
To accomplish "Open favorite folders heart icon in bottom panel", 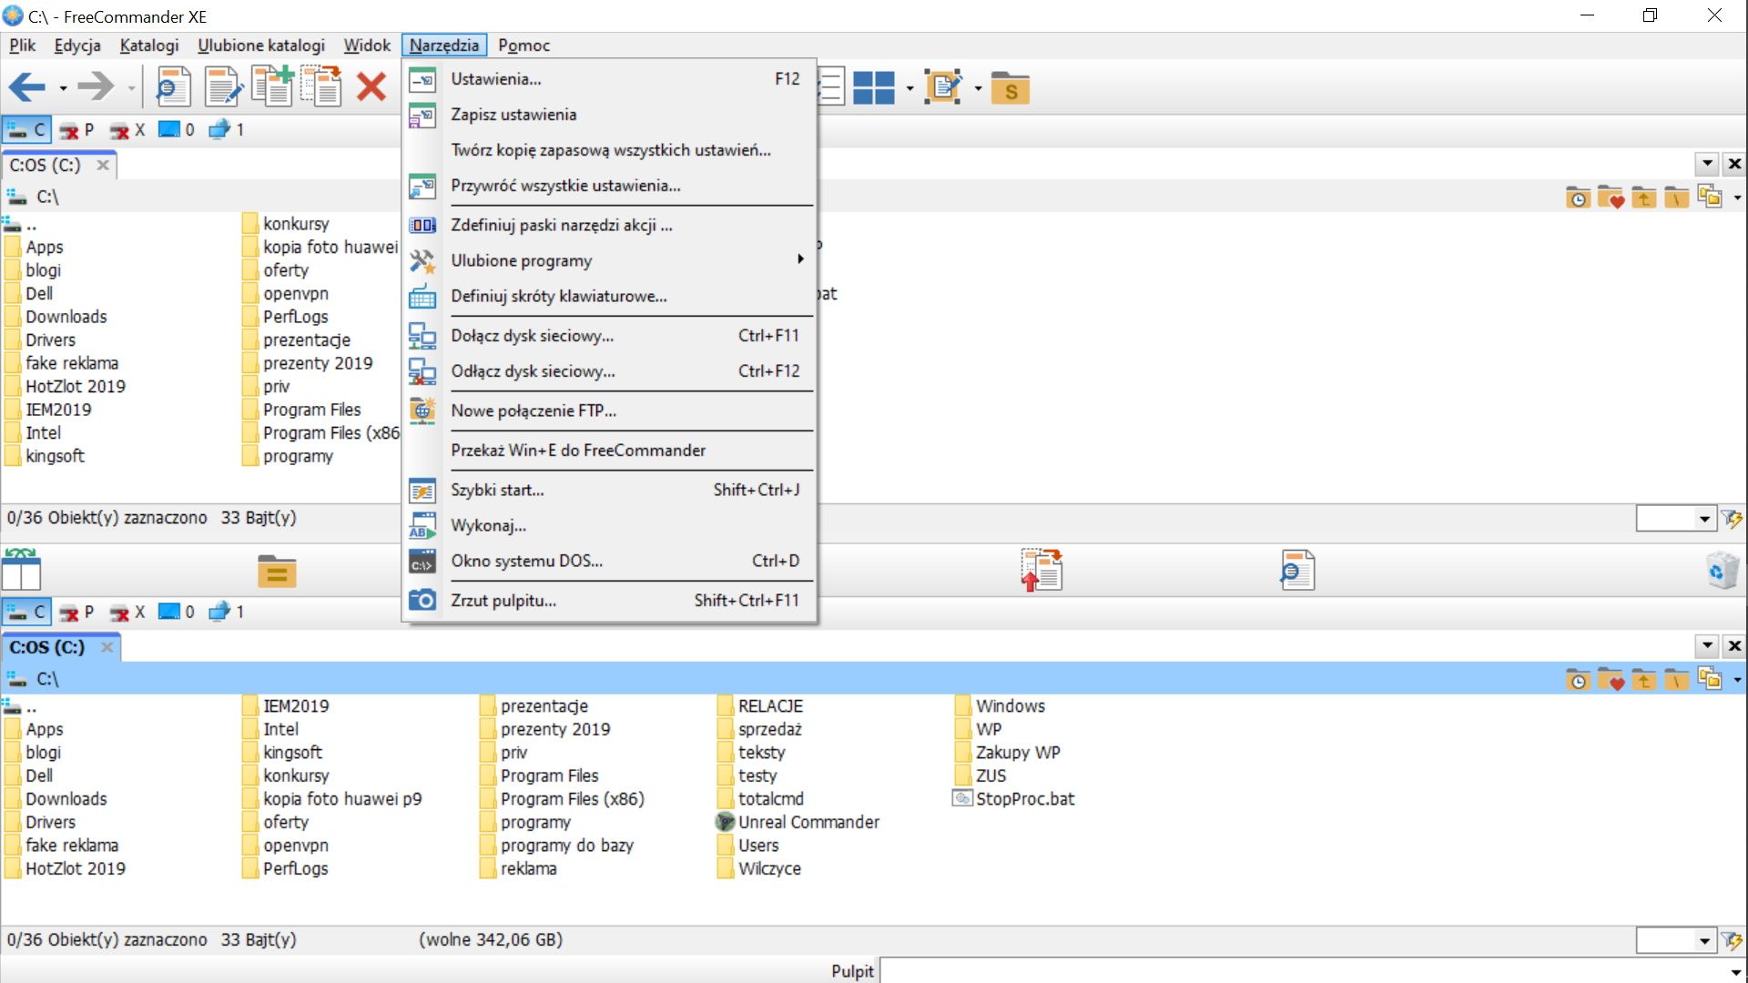I will (x=1611, y=679).
